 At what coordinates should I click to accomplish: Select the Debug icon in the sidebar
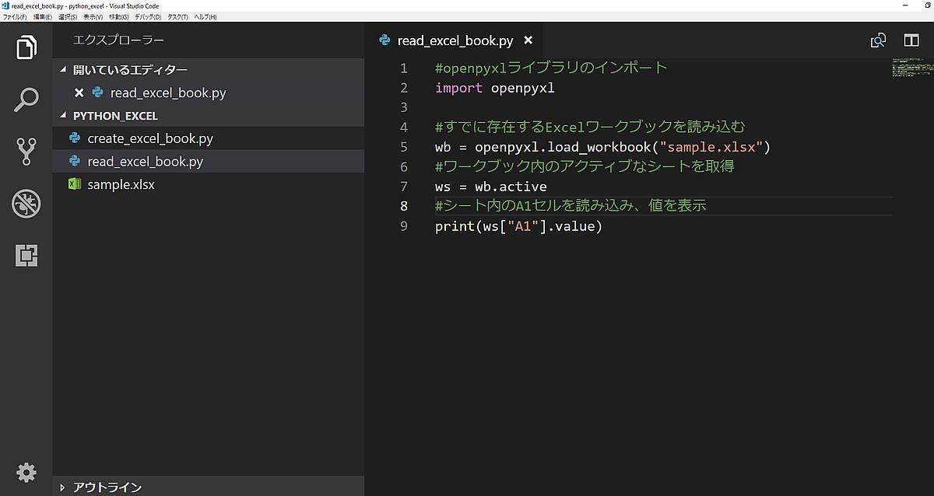[x=26, y=204]
